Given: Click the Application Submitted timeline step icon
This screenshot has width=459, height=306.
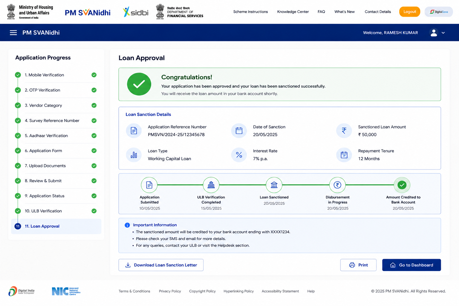Looking at the screenshot, I should pos(149,185).
